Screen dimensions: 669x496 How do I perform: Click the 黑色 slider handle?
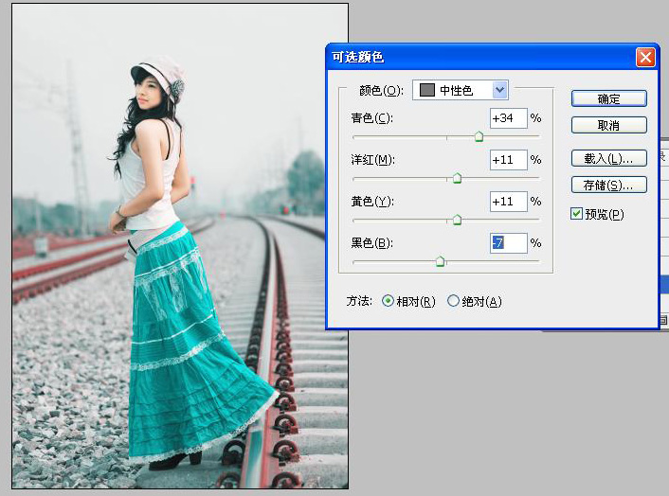441,261
